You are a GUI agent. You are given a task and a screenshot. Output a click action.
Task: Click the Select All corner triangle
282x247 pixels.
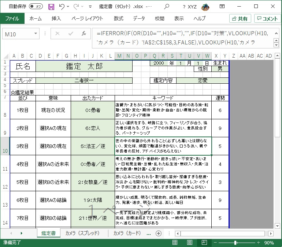[x=6, y=56]
